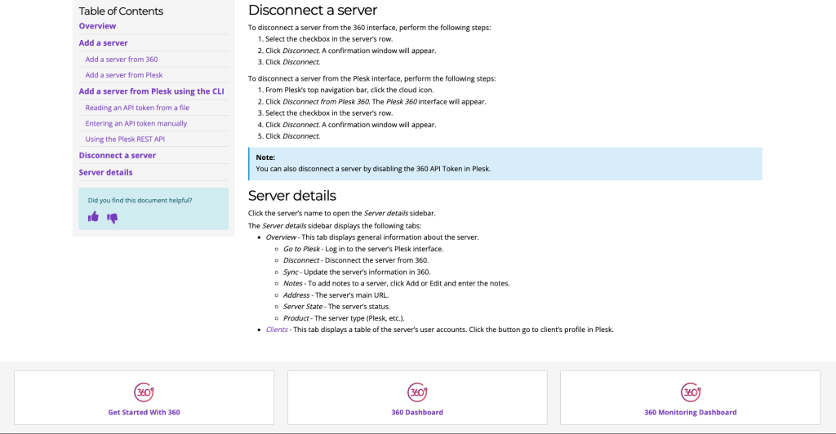836x434 pixels.
Task: Click the Clients link in tab list
Action: coord(277,330)
